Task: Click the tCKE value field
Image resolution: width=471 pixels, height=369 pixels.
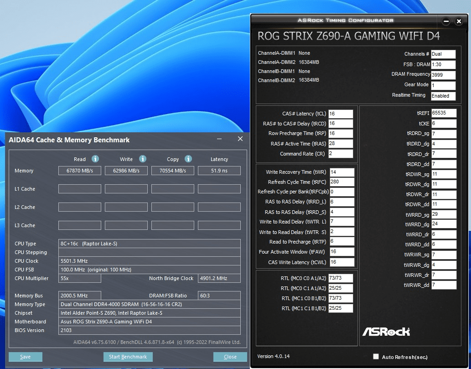Action: pyautogui.click(x=444, y=124)
